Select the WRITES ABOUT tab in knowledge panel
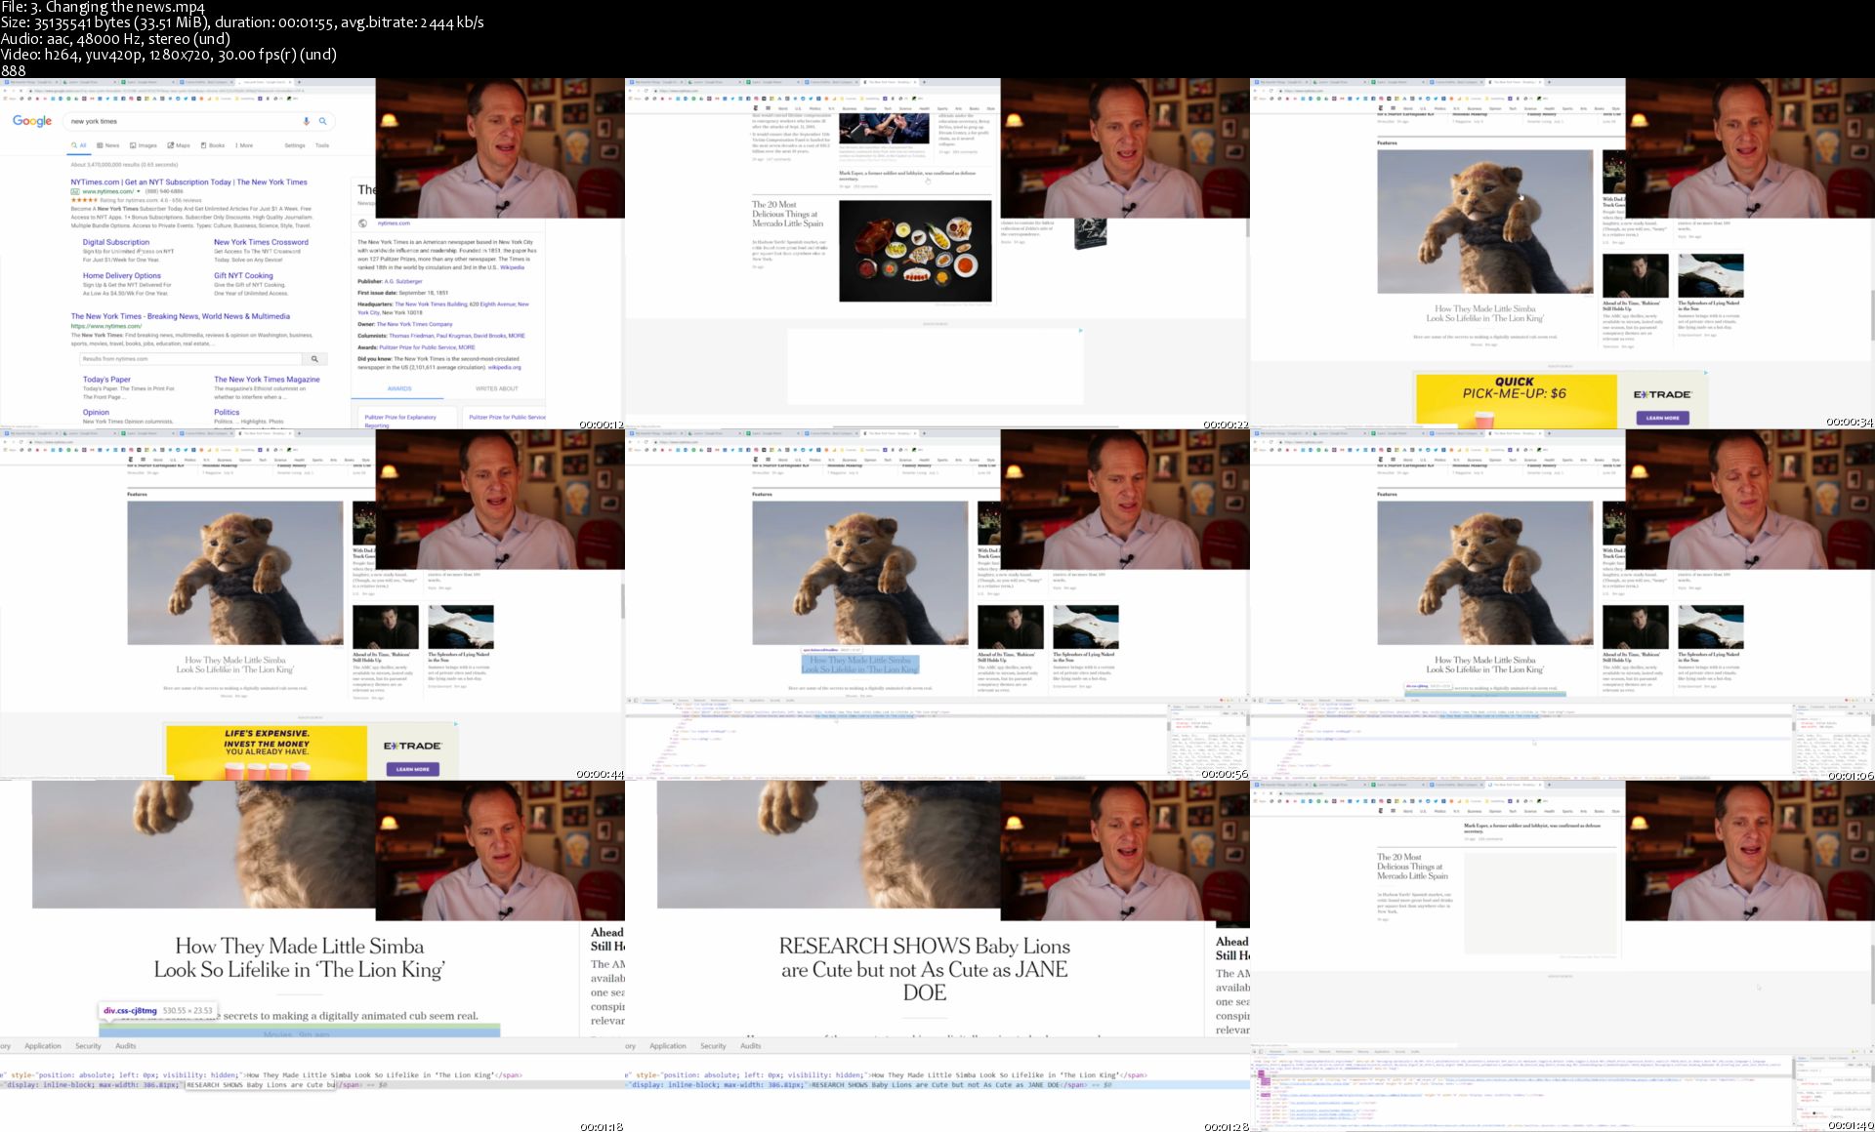The image size is (1875, 1132). pyautogui.click(x=496, y=388)
